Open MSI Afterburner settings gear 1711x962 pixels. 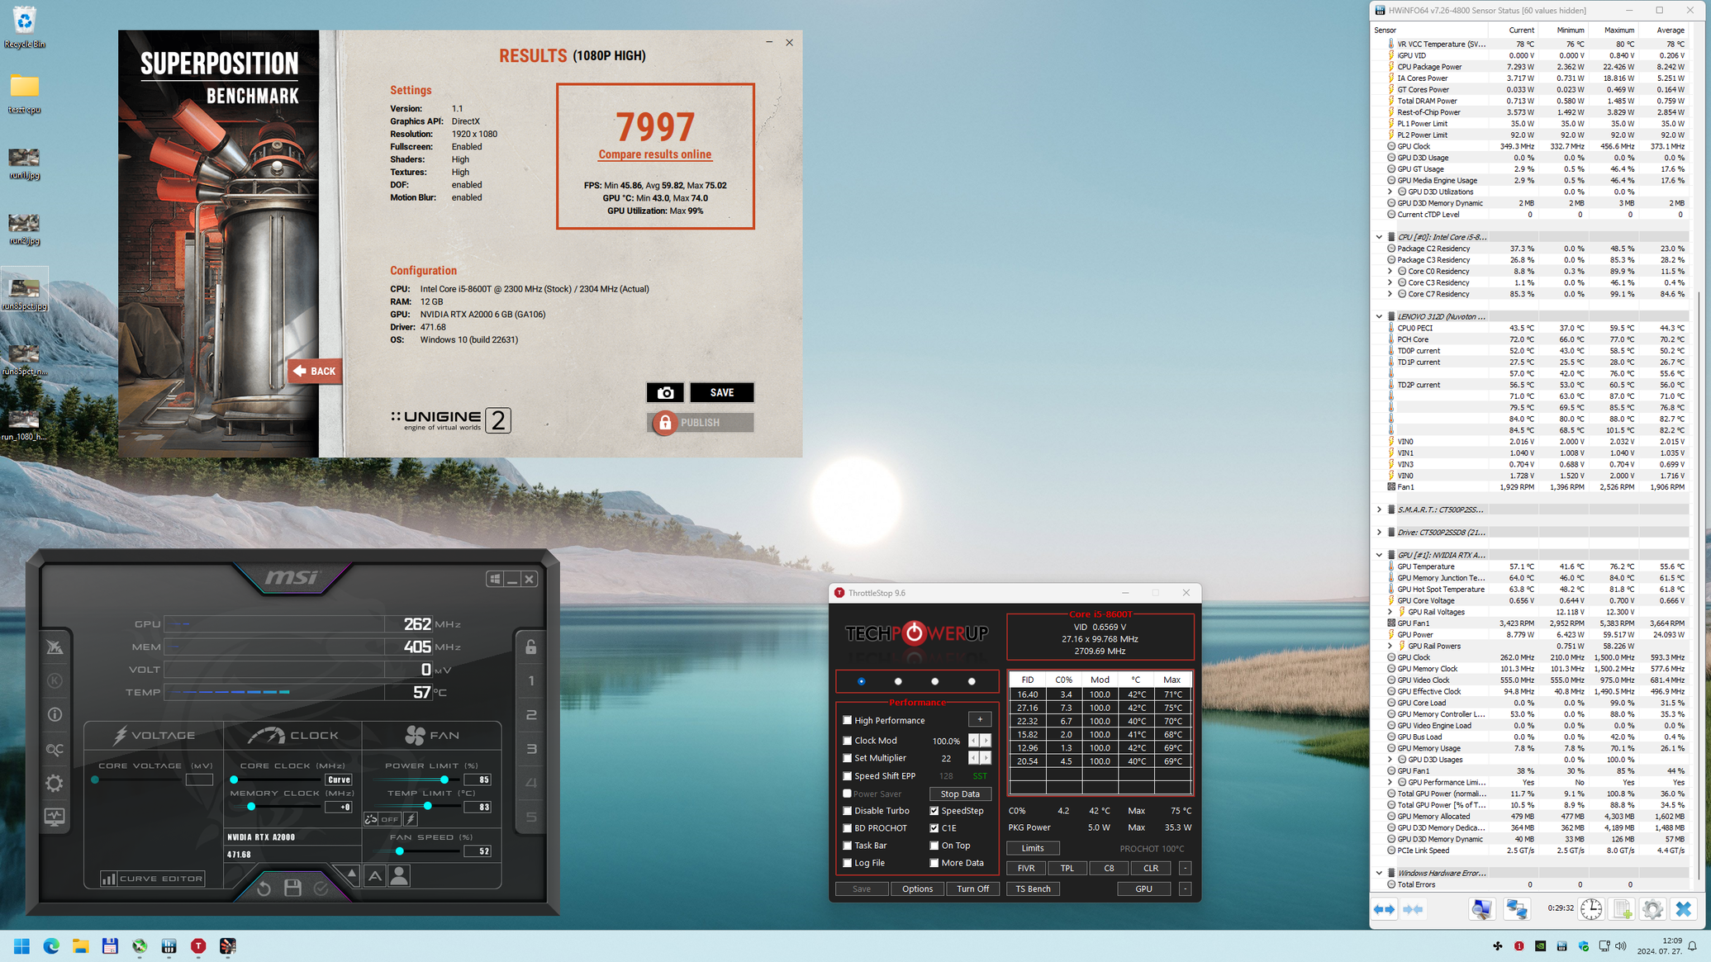tap(55, 783)
